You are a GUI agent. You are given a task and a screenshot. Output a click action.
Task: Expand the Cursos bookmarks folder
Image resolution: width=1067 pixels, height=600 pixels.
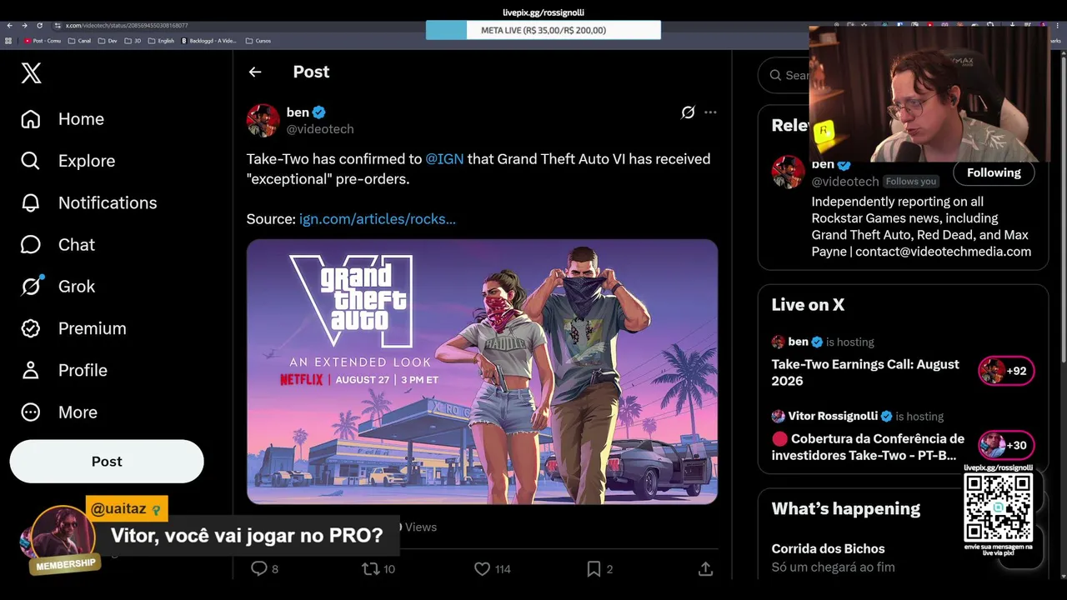258,41
